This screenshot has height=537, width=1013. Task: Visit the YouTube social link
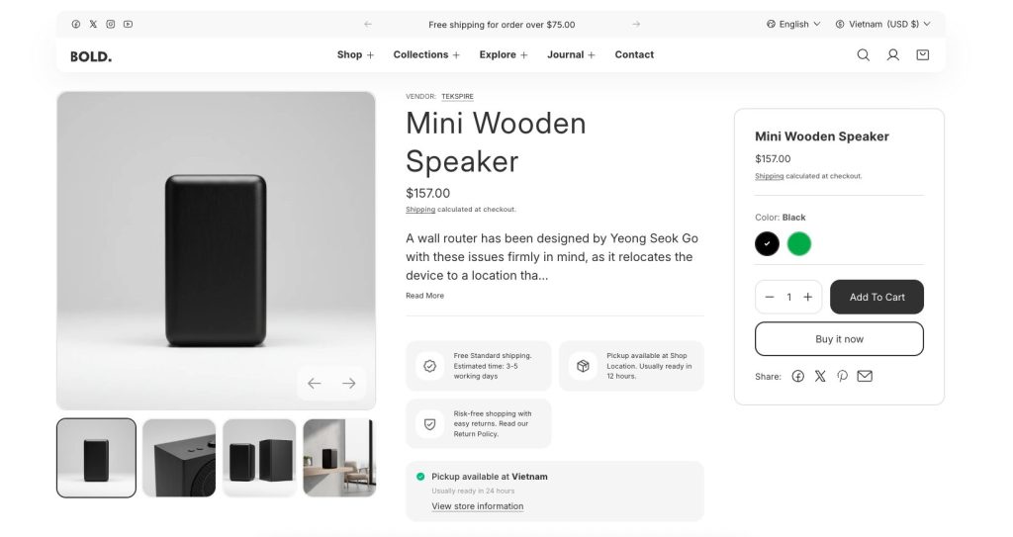click(x=129, y=25)
